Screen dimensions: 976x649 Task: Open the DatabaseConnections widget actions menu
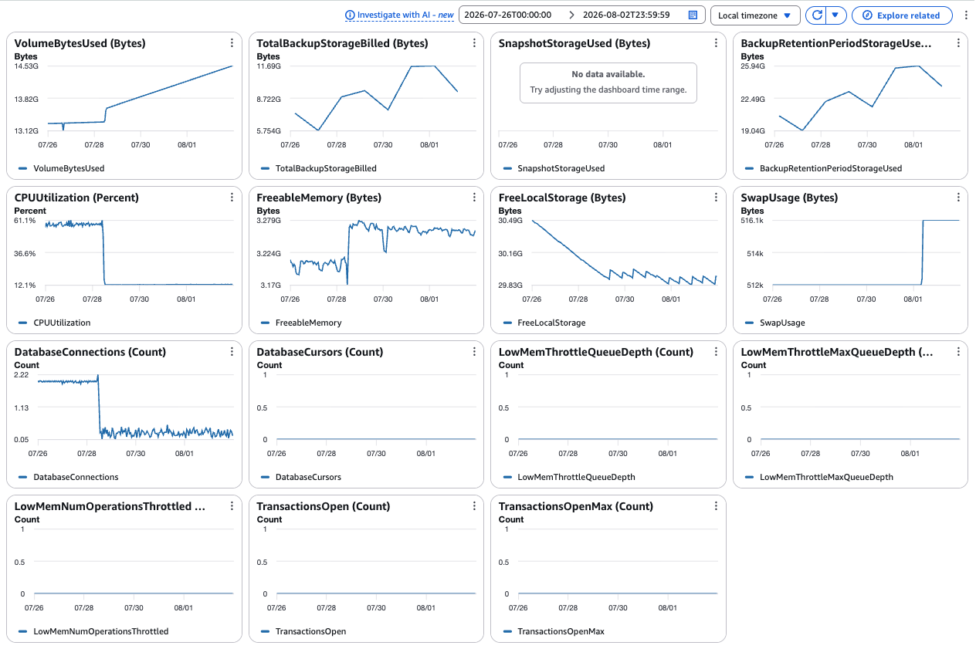(232, 352)
